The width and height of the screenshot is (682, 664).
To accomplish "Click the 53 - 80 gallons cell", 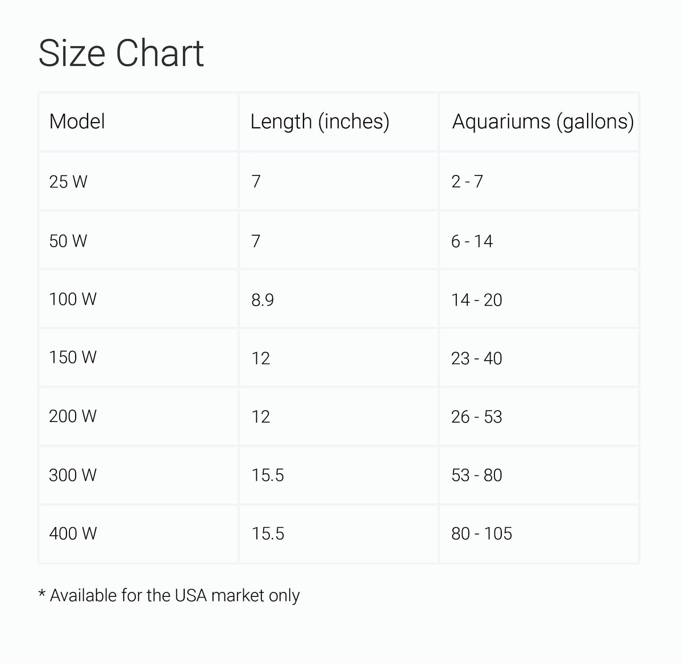I will point(476,475).
